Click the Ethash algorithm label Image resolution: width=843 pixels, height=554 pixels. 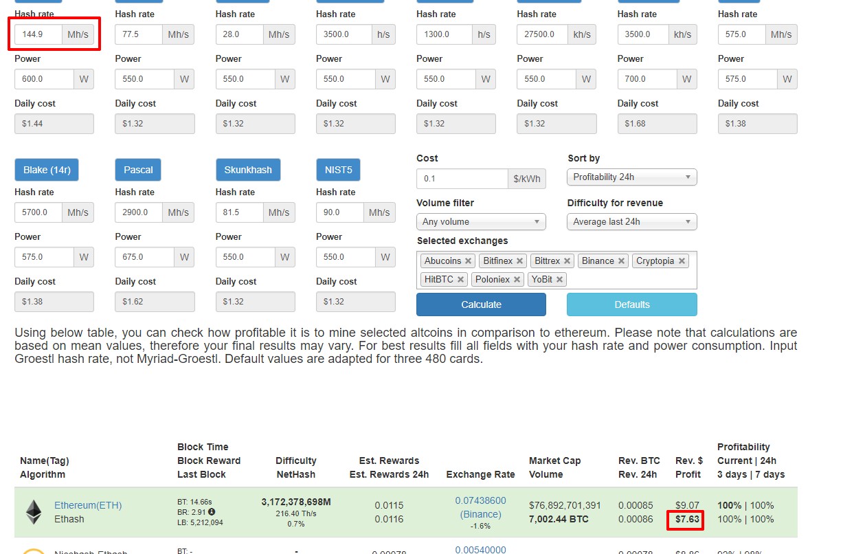pyautogui.click(x=69, y=519)
